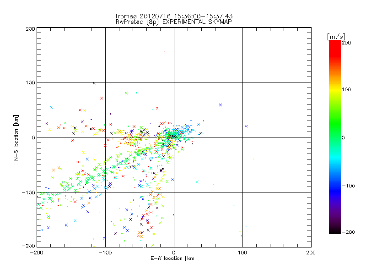Click the y-axis tick label 0

[33, 137]
